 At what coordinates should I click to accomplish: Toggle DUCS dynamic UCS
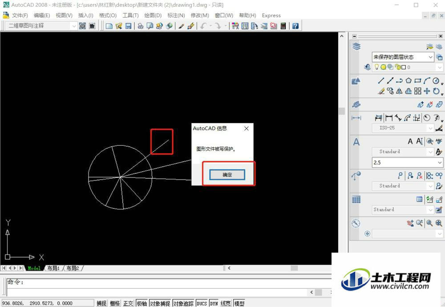pos(202,303)
